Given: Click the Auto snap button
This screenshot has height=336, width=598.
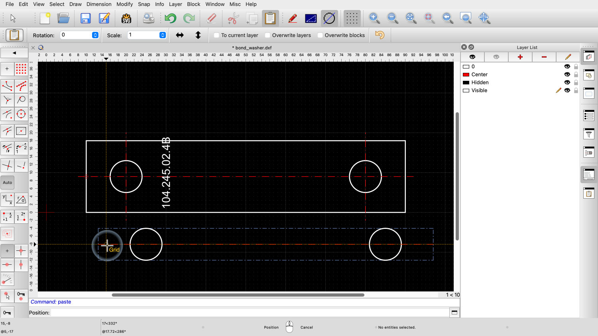Looking at the screenshot, I should 8,183.
